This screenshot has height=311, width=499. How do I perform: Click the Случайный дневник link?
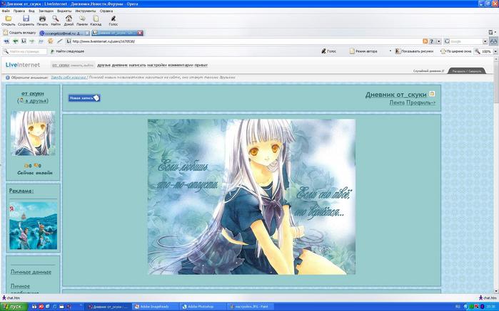pos(428,71)
